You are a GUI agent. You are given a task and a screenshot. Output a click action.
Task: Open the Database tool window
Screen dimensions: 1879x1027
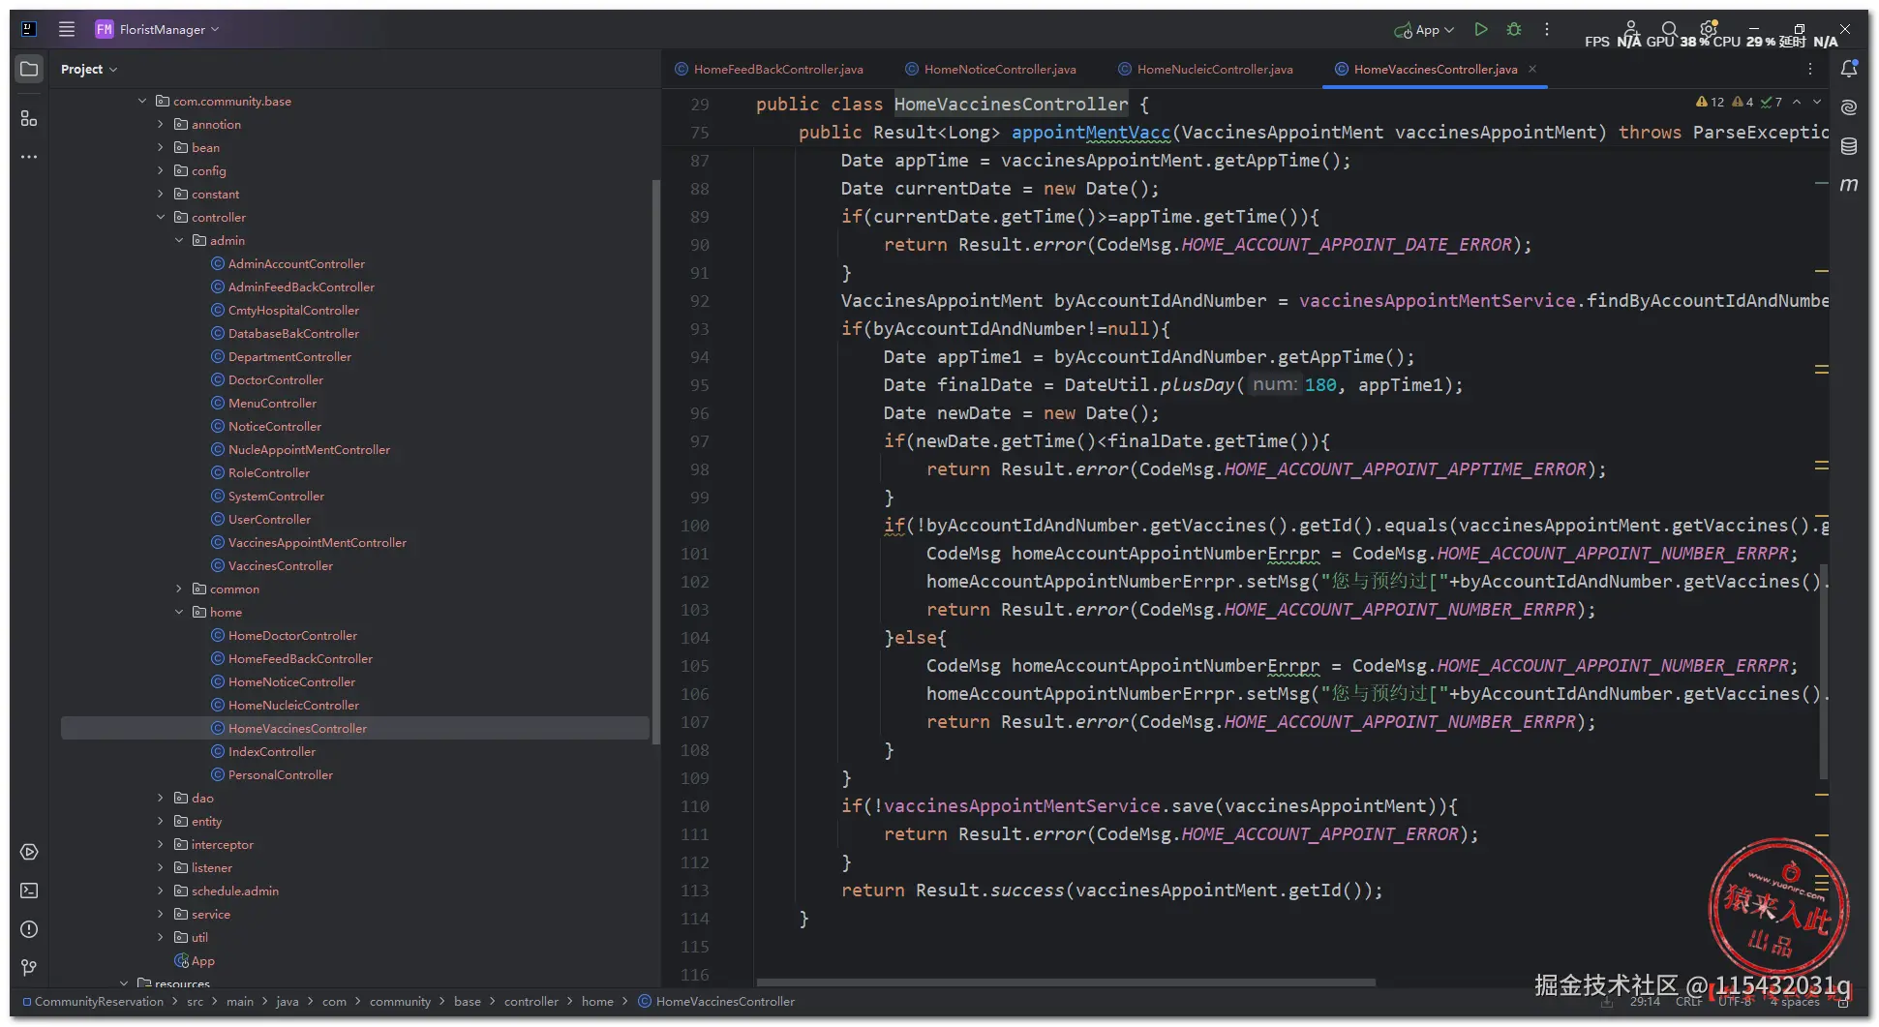1849,146
